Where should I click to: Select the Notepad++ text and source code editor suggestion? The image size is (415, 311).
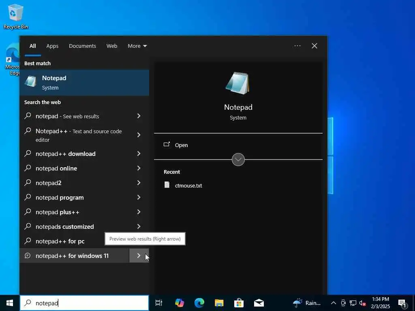[75, 135]
